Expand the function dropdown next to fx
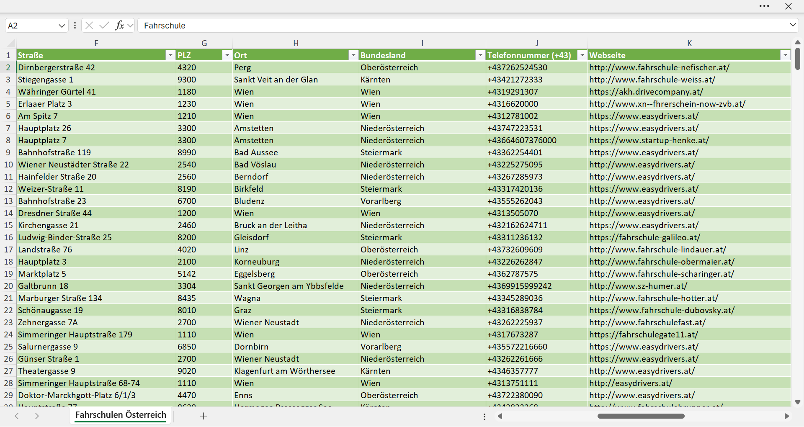The width and height of the screenshot is (804, 427). (x=130, y=26)
